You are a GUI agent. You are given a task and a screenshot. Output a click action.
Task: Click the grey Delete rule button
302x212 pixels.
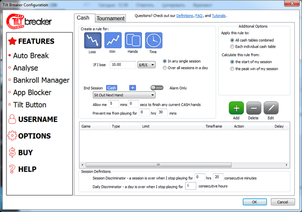pyautogui.click(x=254, y=108)
